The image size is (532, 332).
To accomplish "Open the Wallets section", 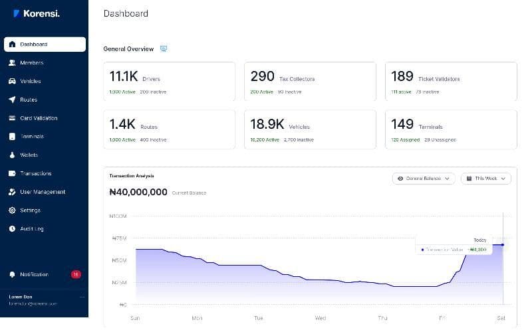I will click(29, 155).
